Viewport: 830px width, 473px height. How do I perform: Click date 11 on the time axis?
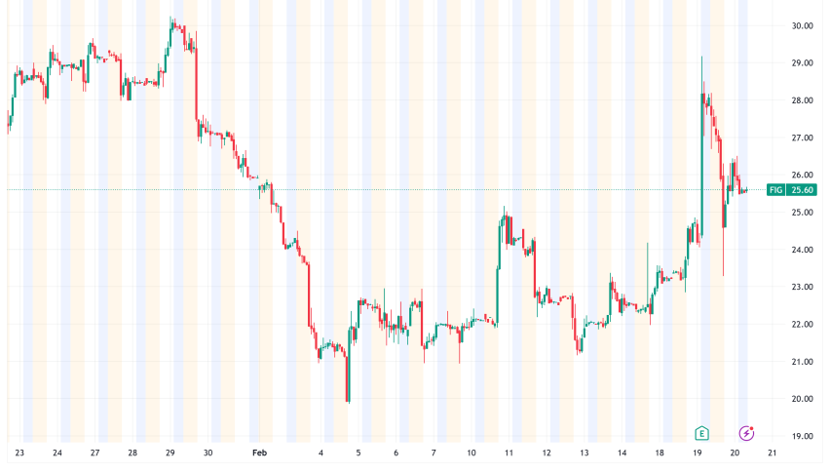(509, 453)
